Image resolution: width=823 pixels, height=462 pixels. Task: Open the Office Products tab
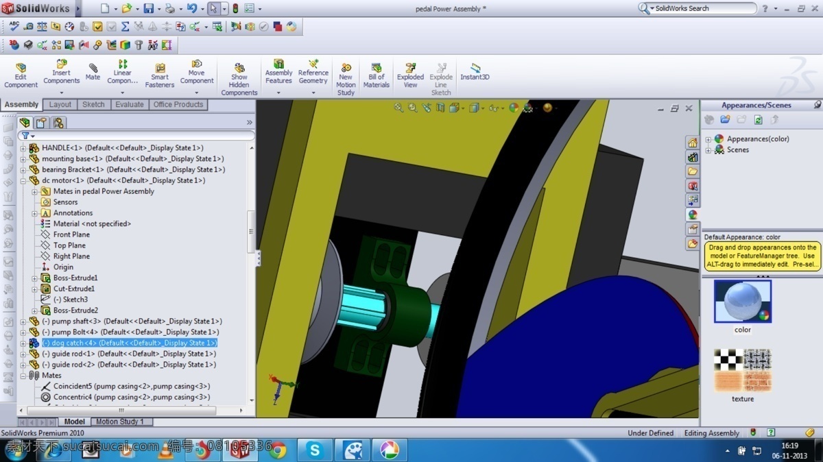[x=178, y=105]
